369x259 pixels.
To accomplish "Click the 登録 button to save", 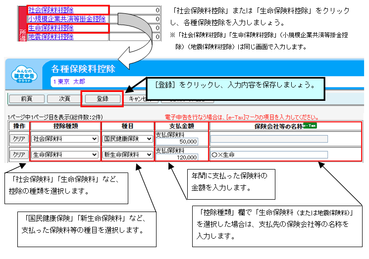I will point(103,99).
